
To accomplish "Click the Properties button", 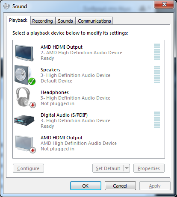I will (x=149, y=168).
